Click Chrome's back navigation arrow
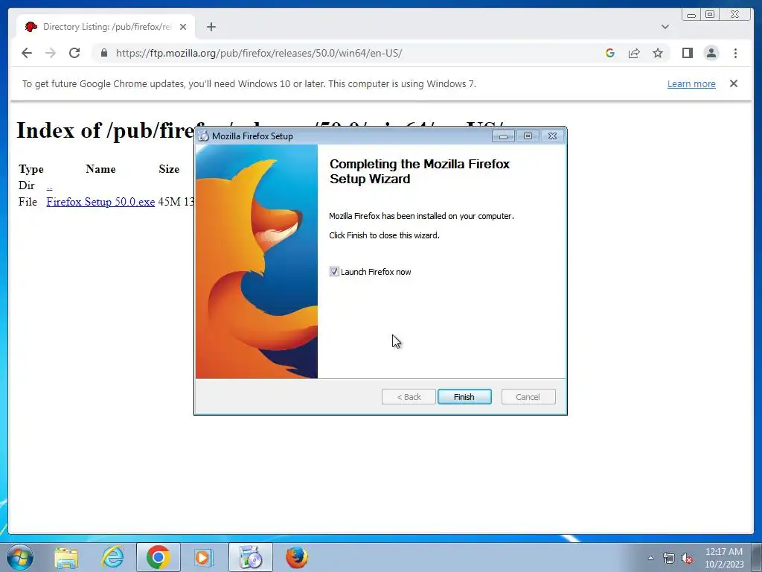Image resolution: width=762 pixels, height=572 pixels. tap(27, 53)
